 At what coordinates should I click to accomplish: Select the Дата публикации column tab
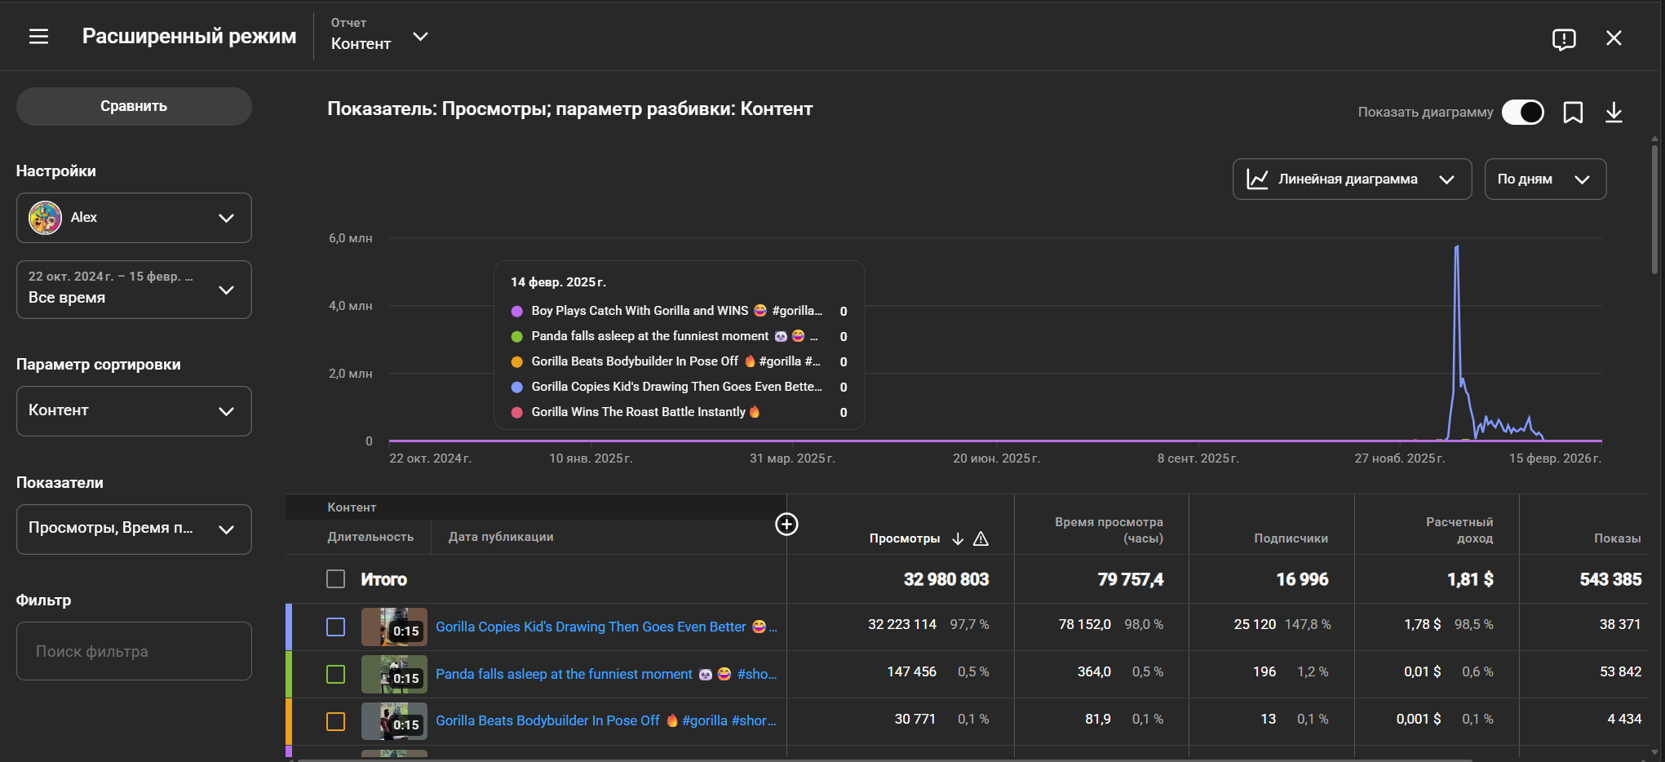[501, 537]
